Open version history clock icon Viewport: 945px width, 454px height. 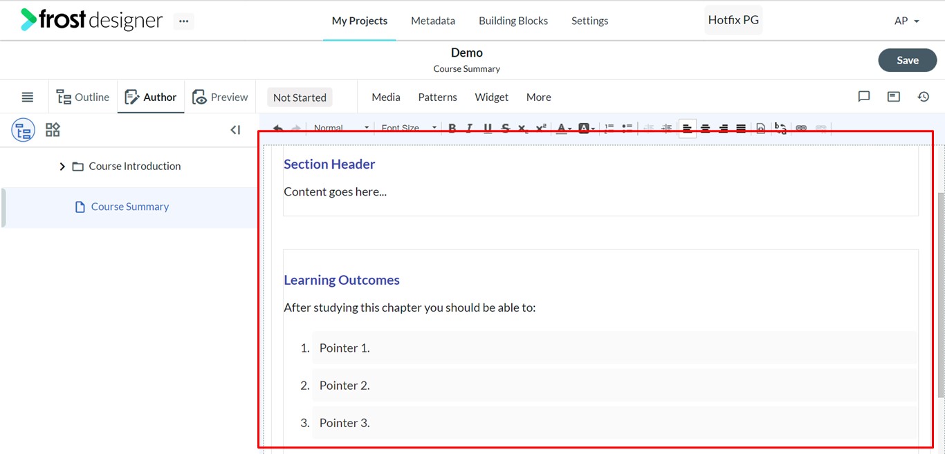(x=923, y=97)
